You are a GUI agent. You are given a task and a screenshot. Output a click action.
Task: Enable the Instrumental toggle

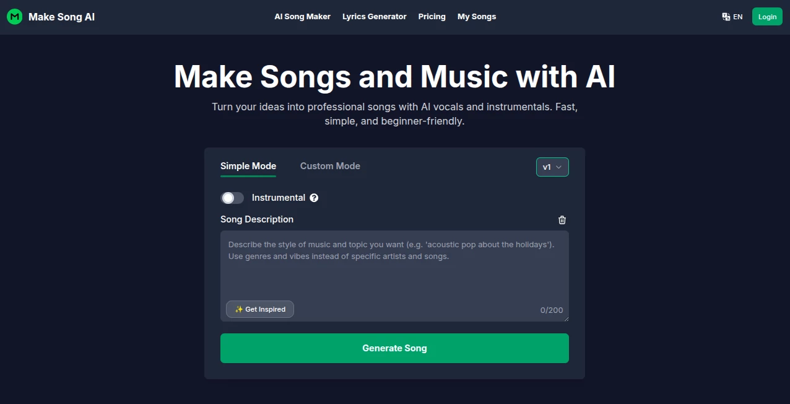tap(232, 198)
